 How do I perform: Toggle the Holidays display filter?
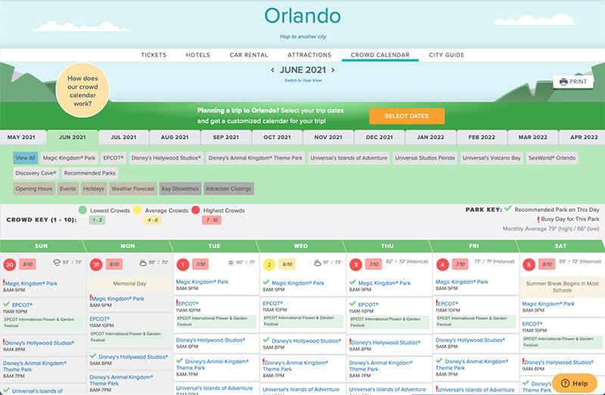[x=94, y=189]
